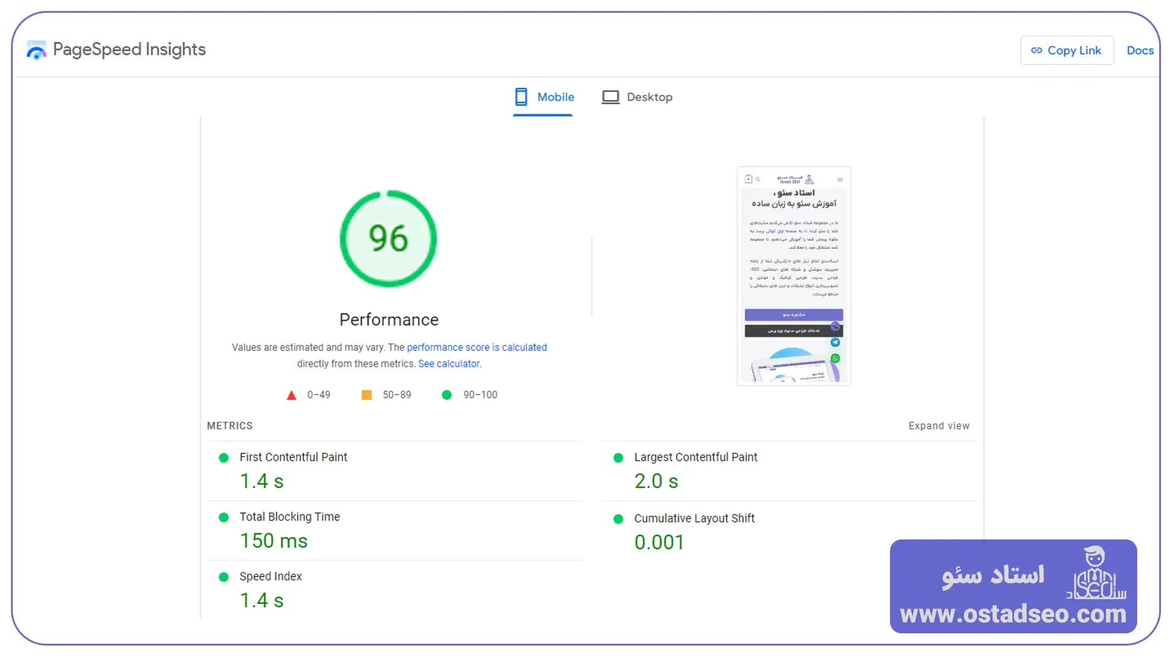Switch to the Desktop tab
Screen dimensions: 1172x659
point(637,97)
